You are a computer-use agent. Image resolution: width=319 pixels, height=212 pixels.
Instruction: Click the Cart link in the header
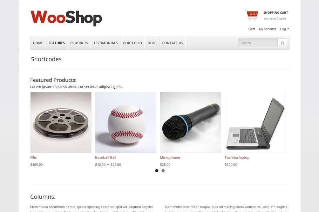point(251,29)
